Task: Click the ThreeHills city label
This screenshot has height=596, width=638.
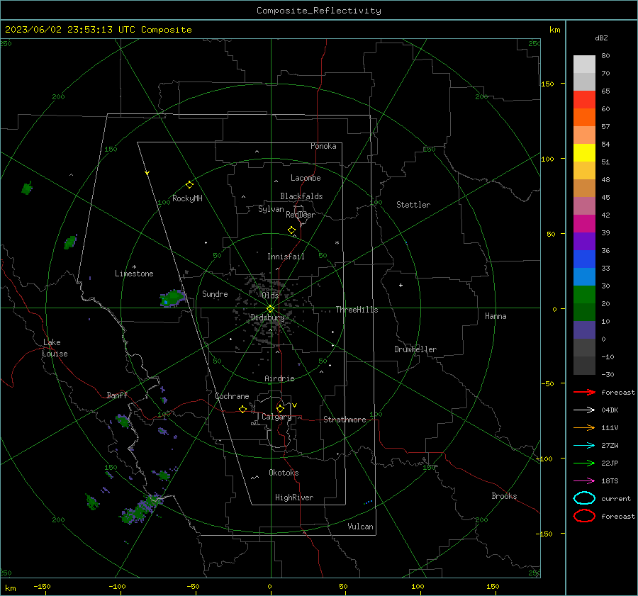Action: [x=357, y=310]
